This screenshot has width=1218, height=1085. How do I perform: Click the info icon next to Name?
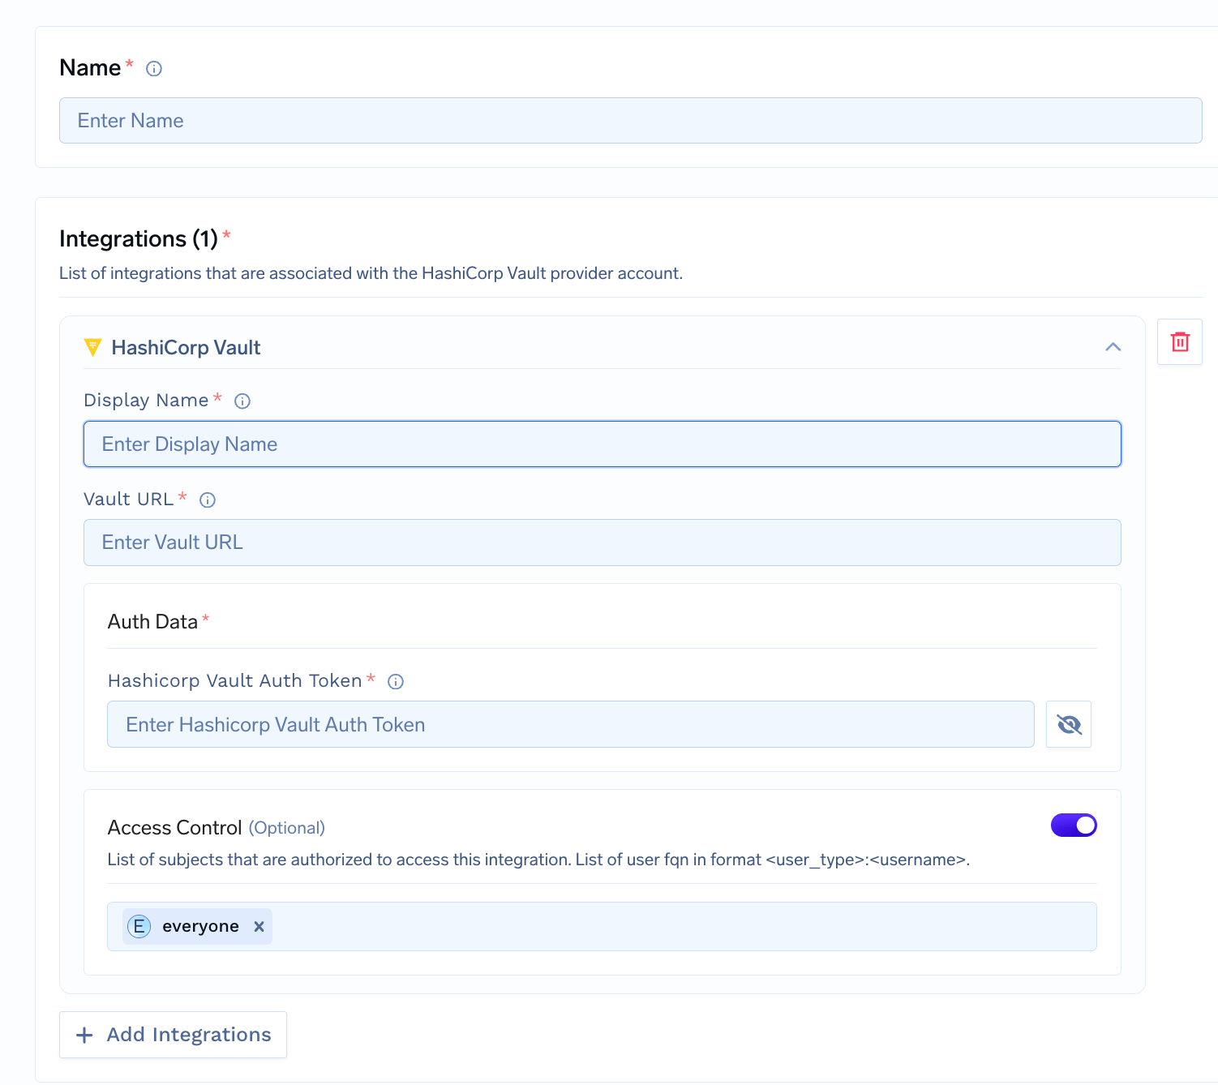(x=154, y=69)
